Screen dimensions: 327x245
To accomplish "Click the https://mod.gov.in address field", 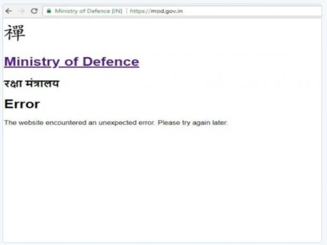I will 182,11.
